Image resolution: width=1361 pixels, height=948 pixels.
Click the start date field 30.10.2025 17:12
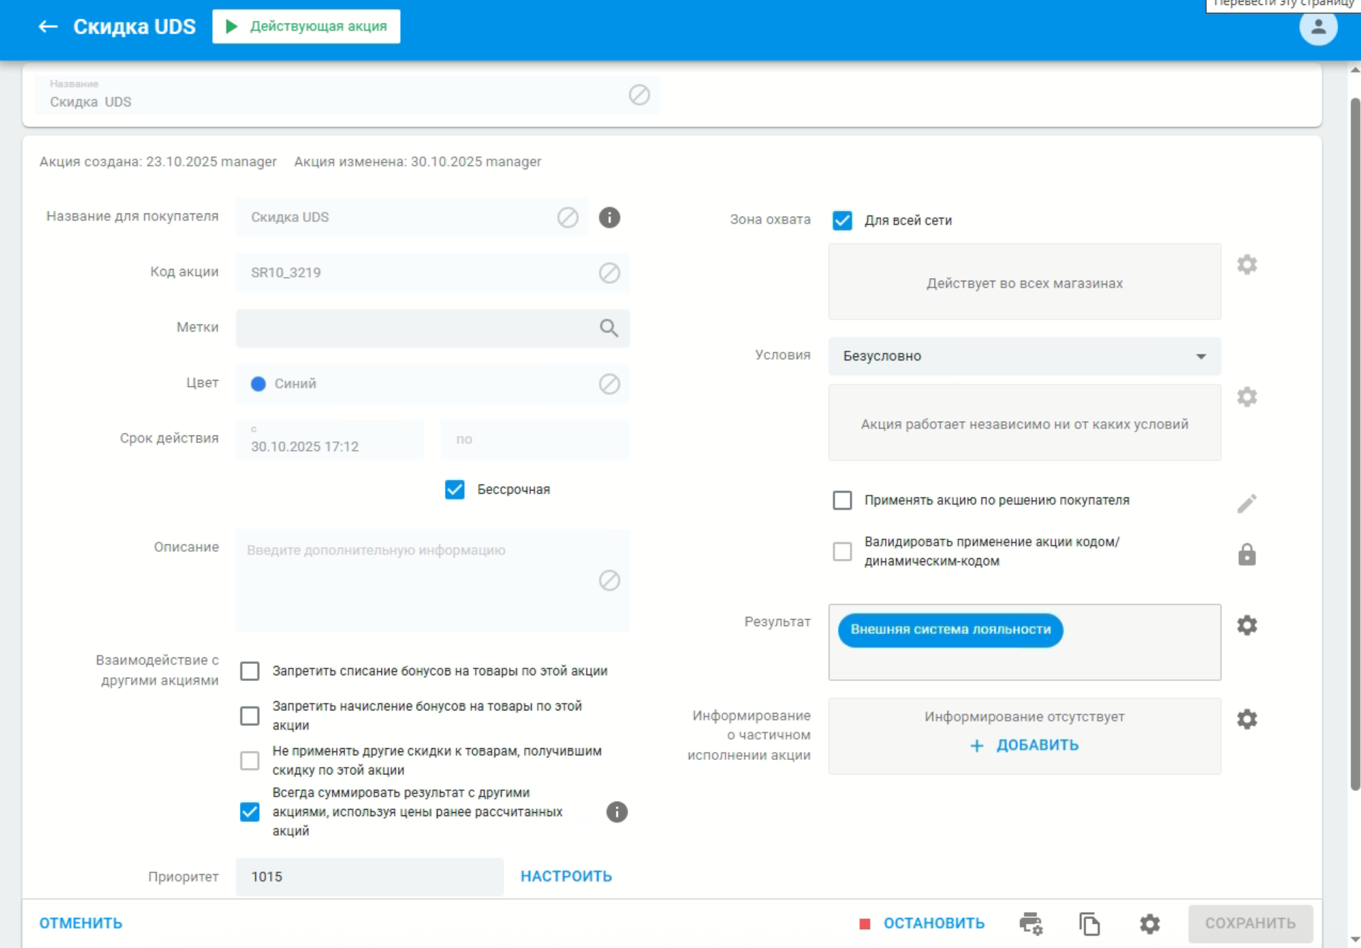330,439
